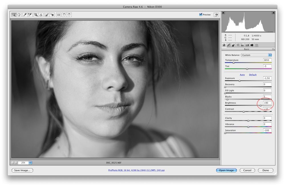The height and width of the screenshot is (186, 285).
Task: Rotate image 90° counterclockwise
Action: coord(64,15)
